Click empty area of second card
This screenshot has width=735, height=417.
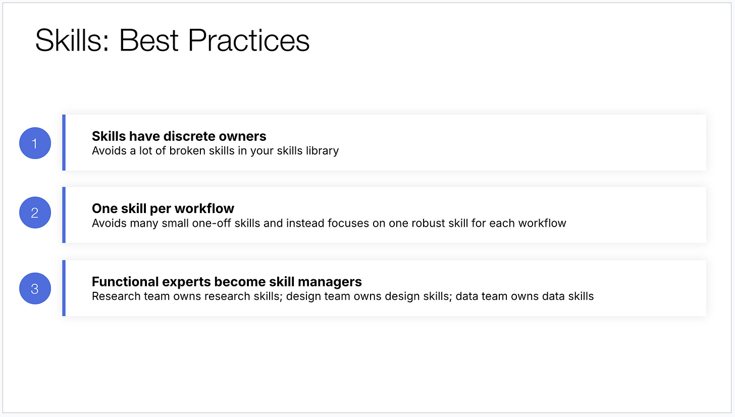click(x=636, y=215)
